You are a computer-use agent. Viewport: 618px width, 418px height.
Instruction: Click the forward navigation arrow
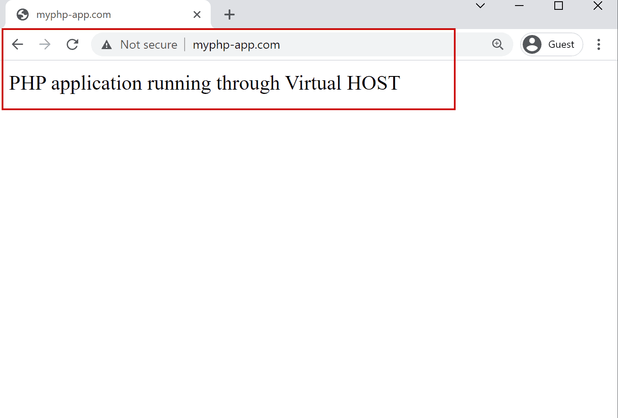pos(45,44)
